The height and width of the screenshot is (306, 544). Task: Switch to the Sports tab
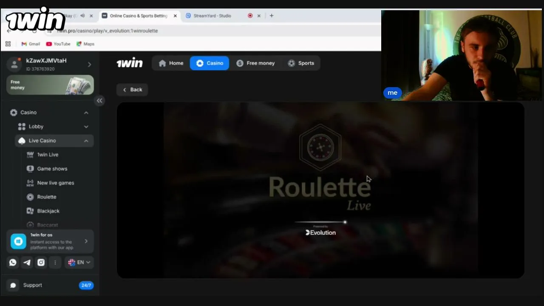300,63
